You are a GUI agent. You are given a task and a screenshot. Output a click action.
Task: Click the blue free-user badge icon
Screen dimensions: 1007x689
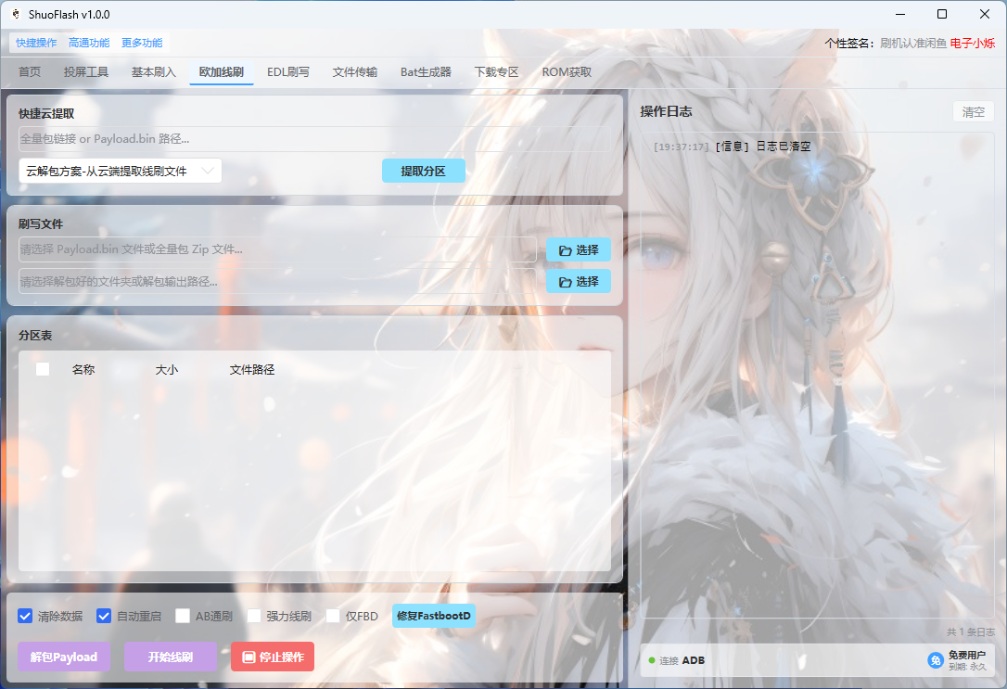click(935, 660)
